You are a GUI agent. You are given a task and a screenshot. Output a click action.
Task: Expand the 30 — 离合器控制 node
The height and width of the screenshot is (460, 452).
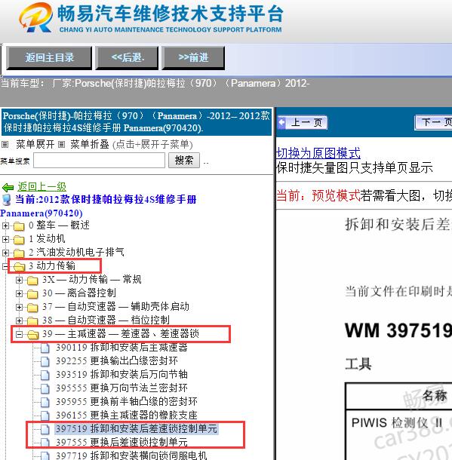coord(19,293)
